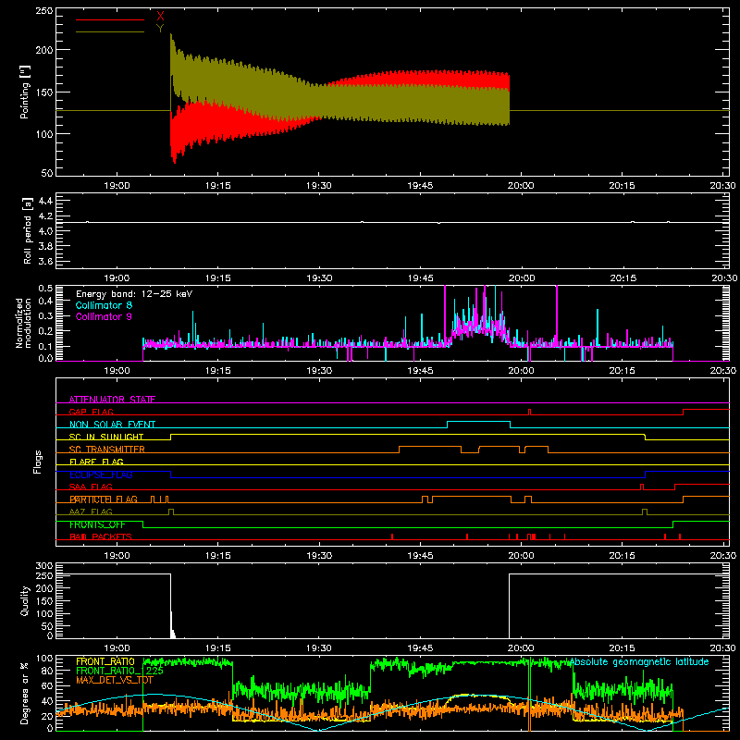Click the olive 'Y' legend label
This screenshot has width=740, height=740.
click(x=160, y=29)
